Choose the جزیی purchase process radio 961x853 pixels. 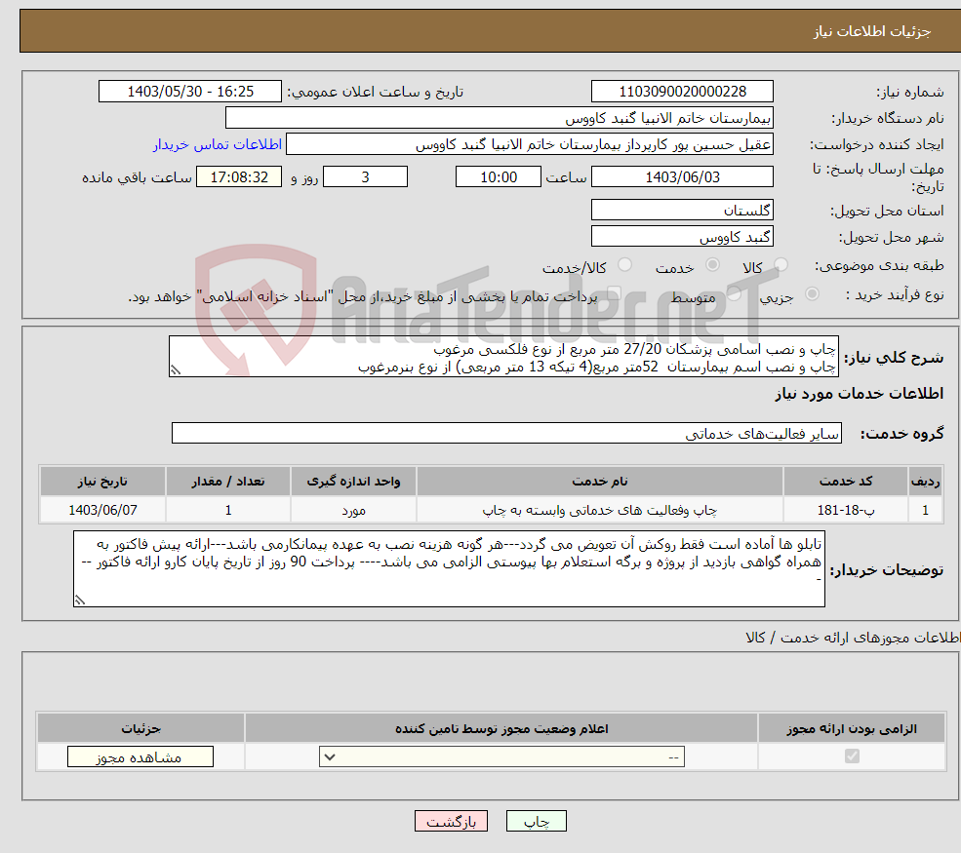[812, 294]
